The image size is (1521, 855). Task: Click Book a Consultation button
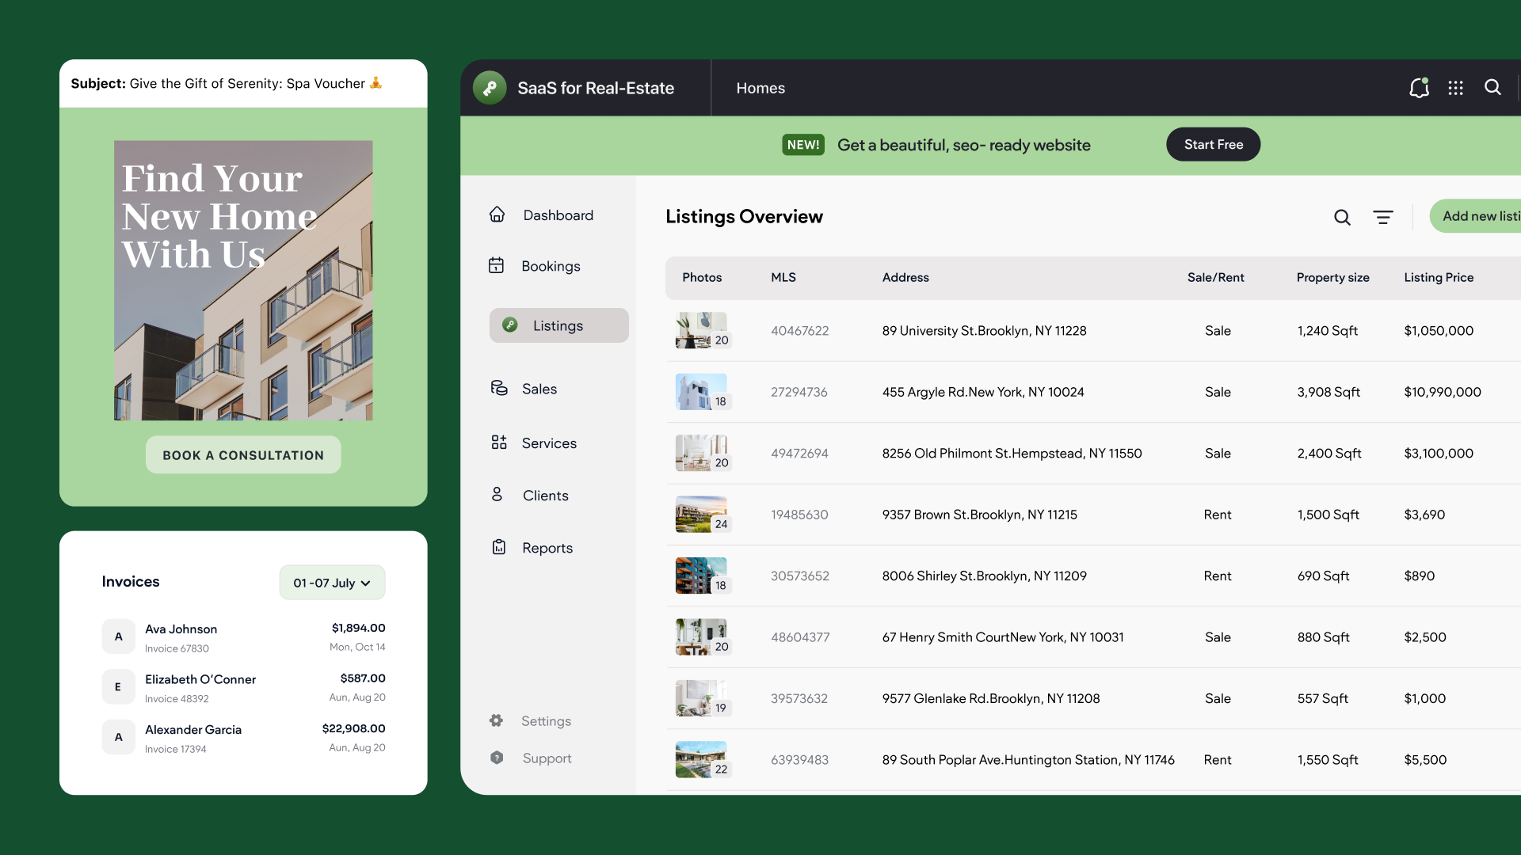243,455
